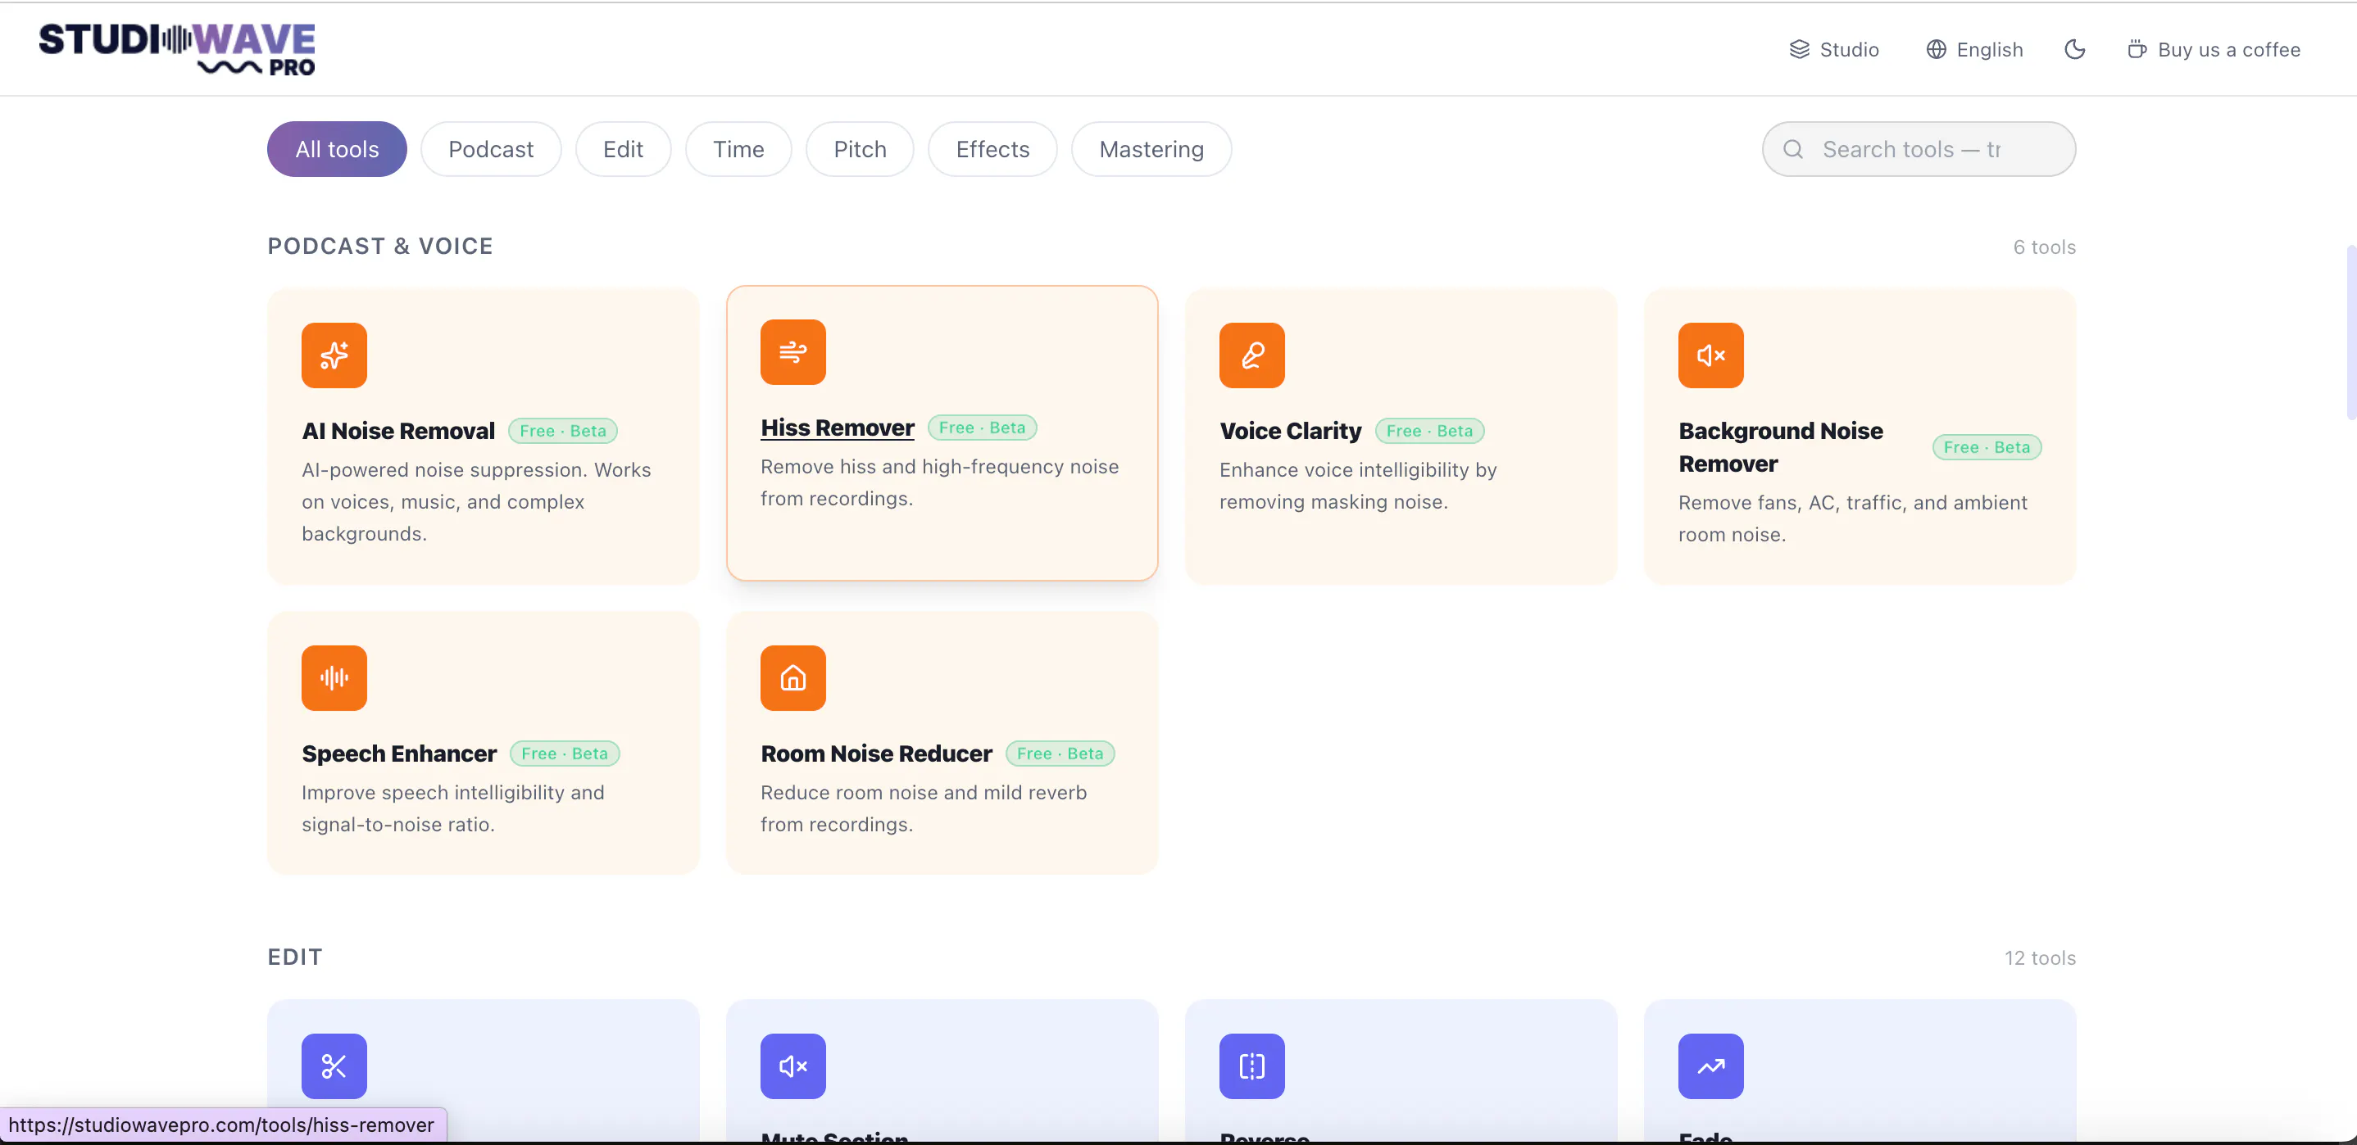Select the All tools filter tab

(337, 149)
